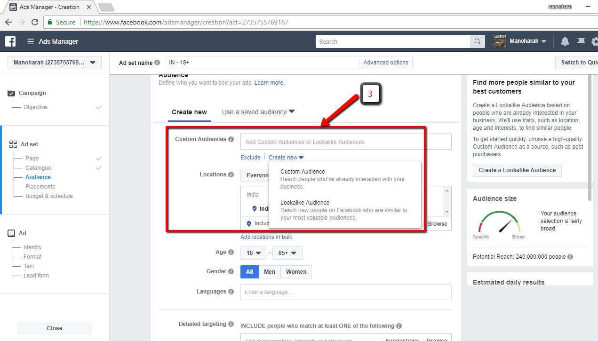The height and width of the screenshot is (341, 598).
Task: Click the Facebook logo icon
Action: click(10, 41)
